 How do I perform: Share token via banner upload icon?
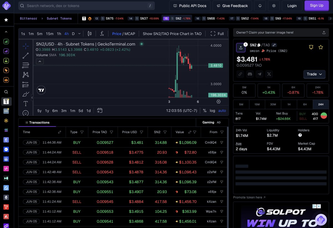[x=324, y=32]
